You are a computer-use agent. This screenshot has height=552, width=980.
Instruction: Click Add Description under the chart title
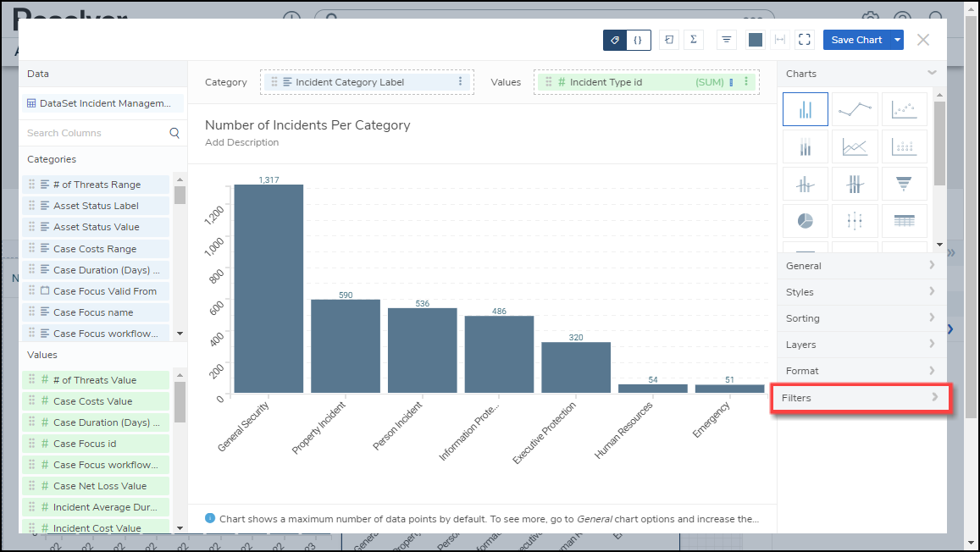[242, 142]
